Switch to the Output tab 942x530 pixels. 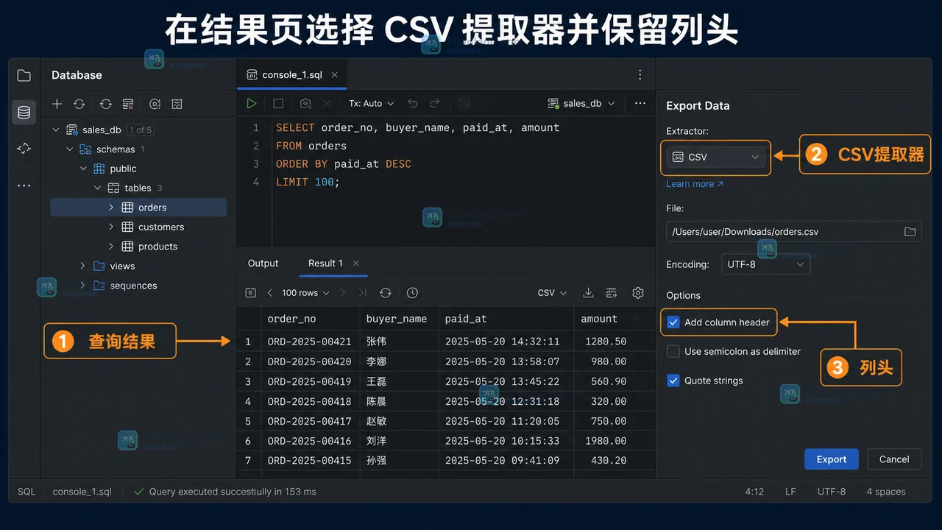pos(263,264)
